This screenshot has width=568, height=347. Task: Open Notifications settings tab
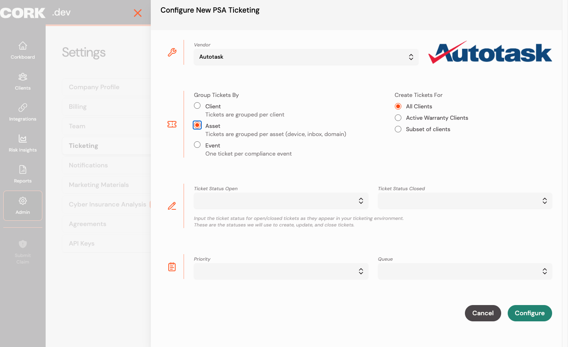[106, 165]
